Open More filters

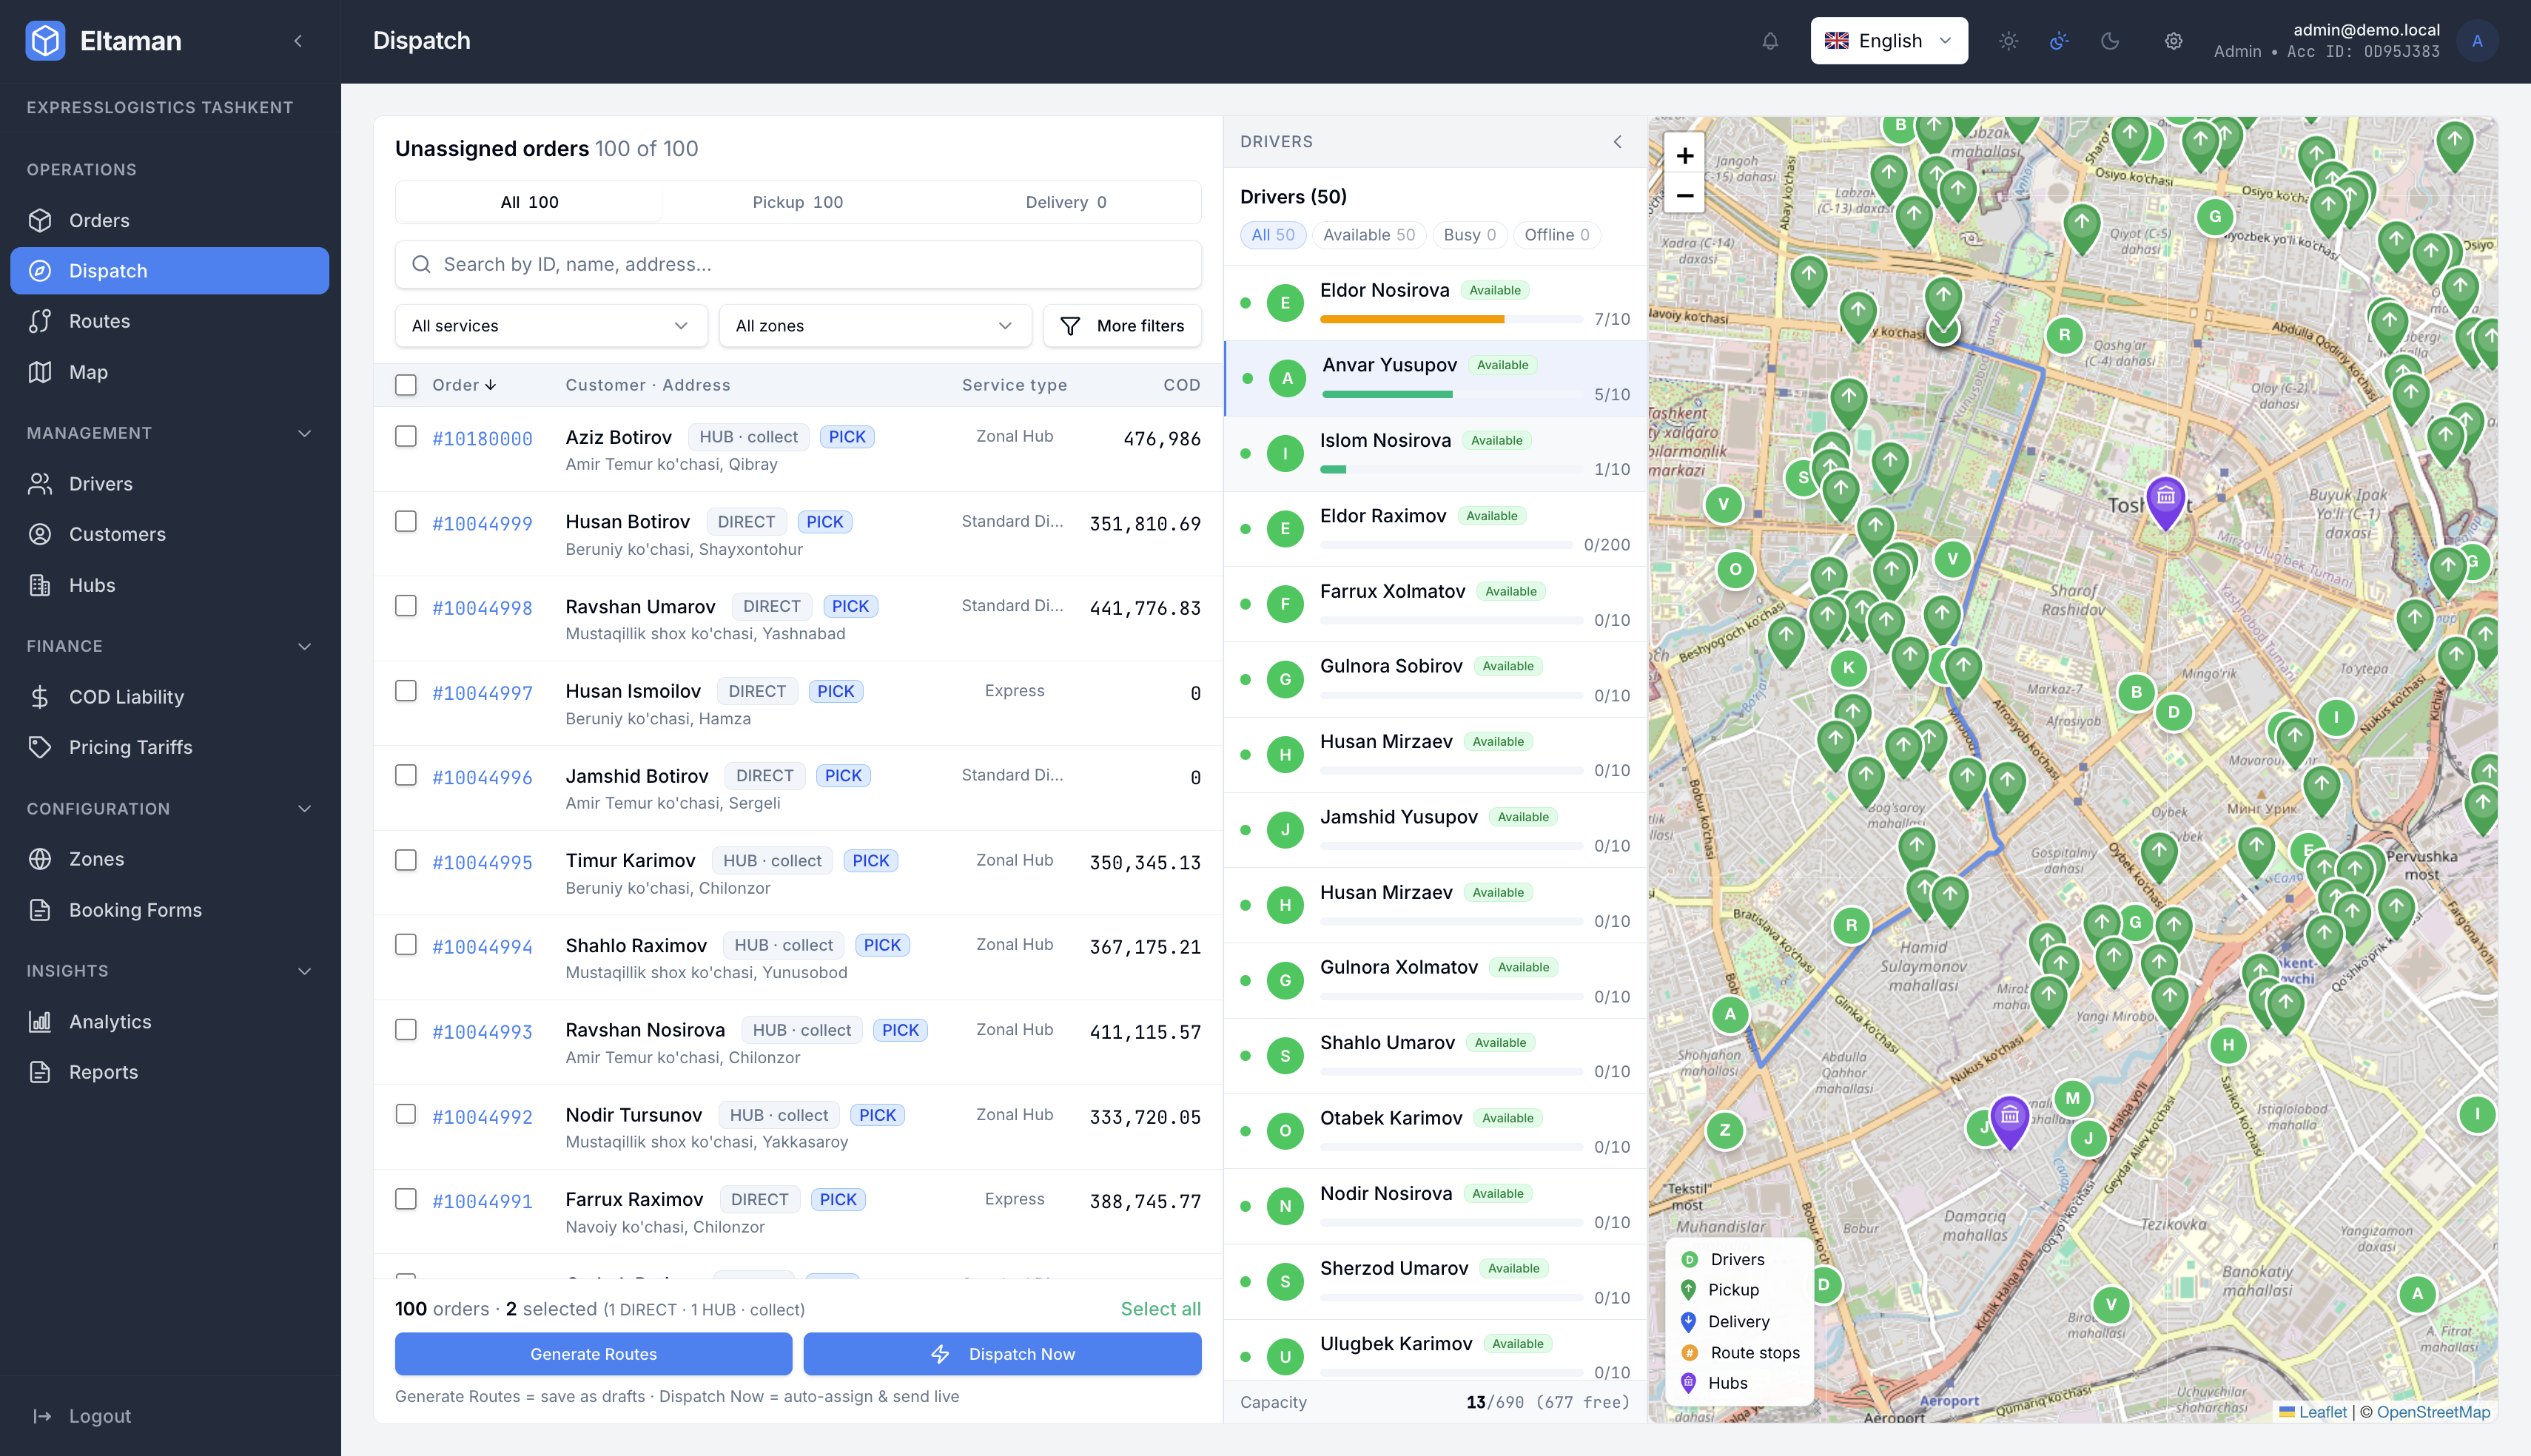[1122, 326]
